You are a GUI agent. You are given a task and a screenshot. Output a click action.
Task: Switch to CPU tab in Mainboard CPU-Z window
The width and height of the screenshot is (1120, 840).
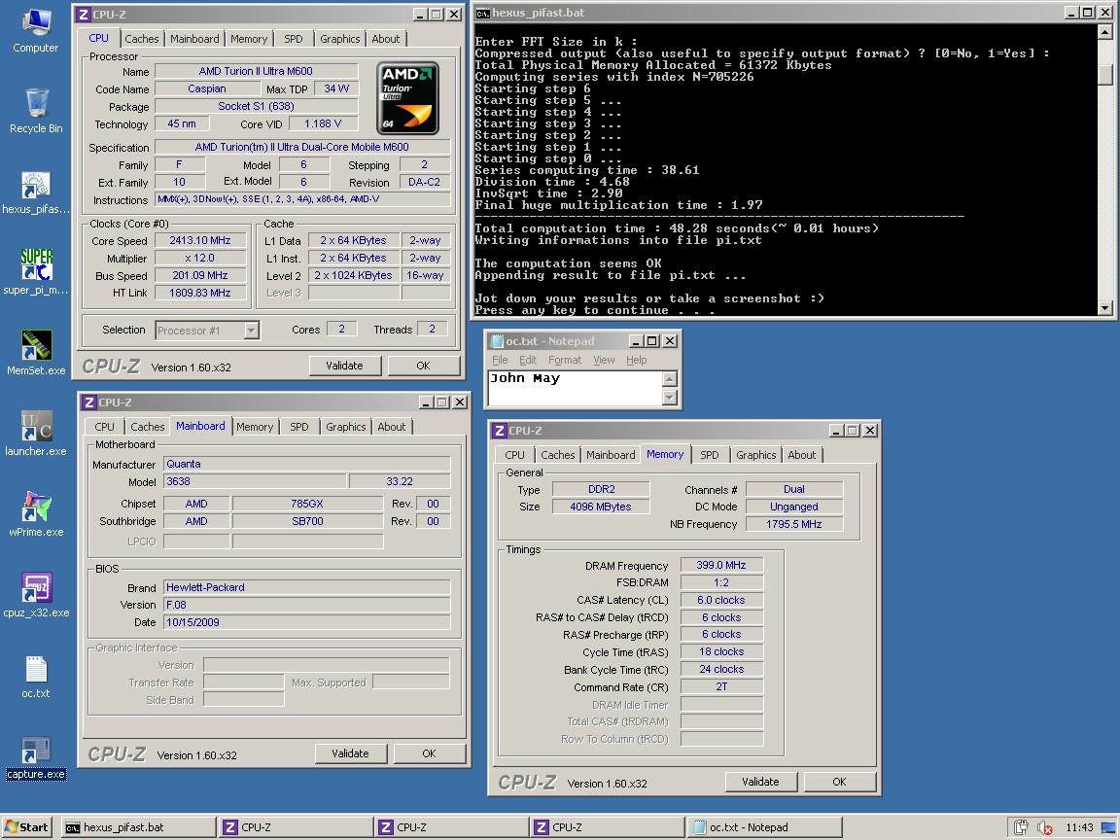[x=104, y=427]
